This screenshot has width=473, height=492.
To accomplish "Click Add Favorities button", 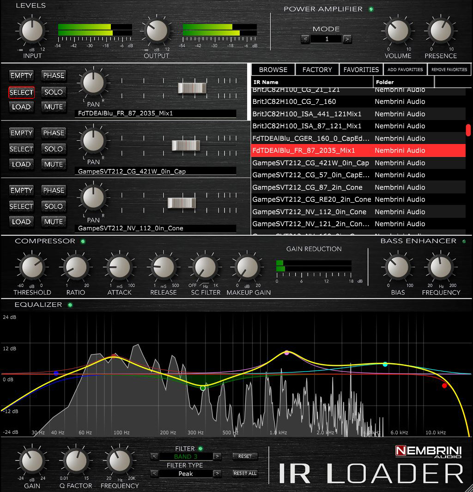I will [x=405, y=70].
